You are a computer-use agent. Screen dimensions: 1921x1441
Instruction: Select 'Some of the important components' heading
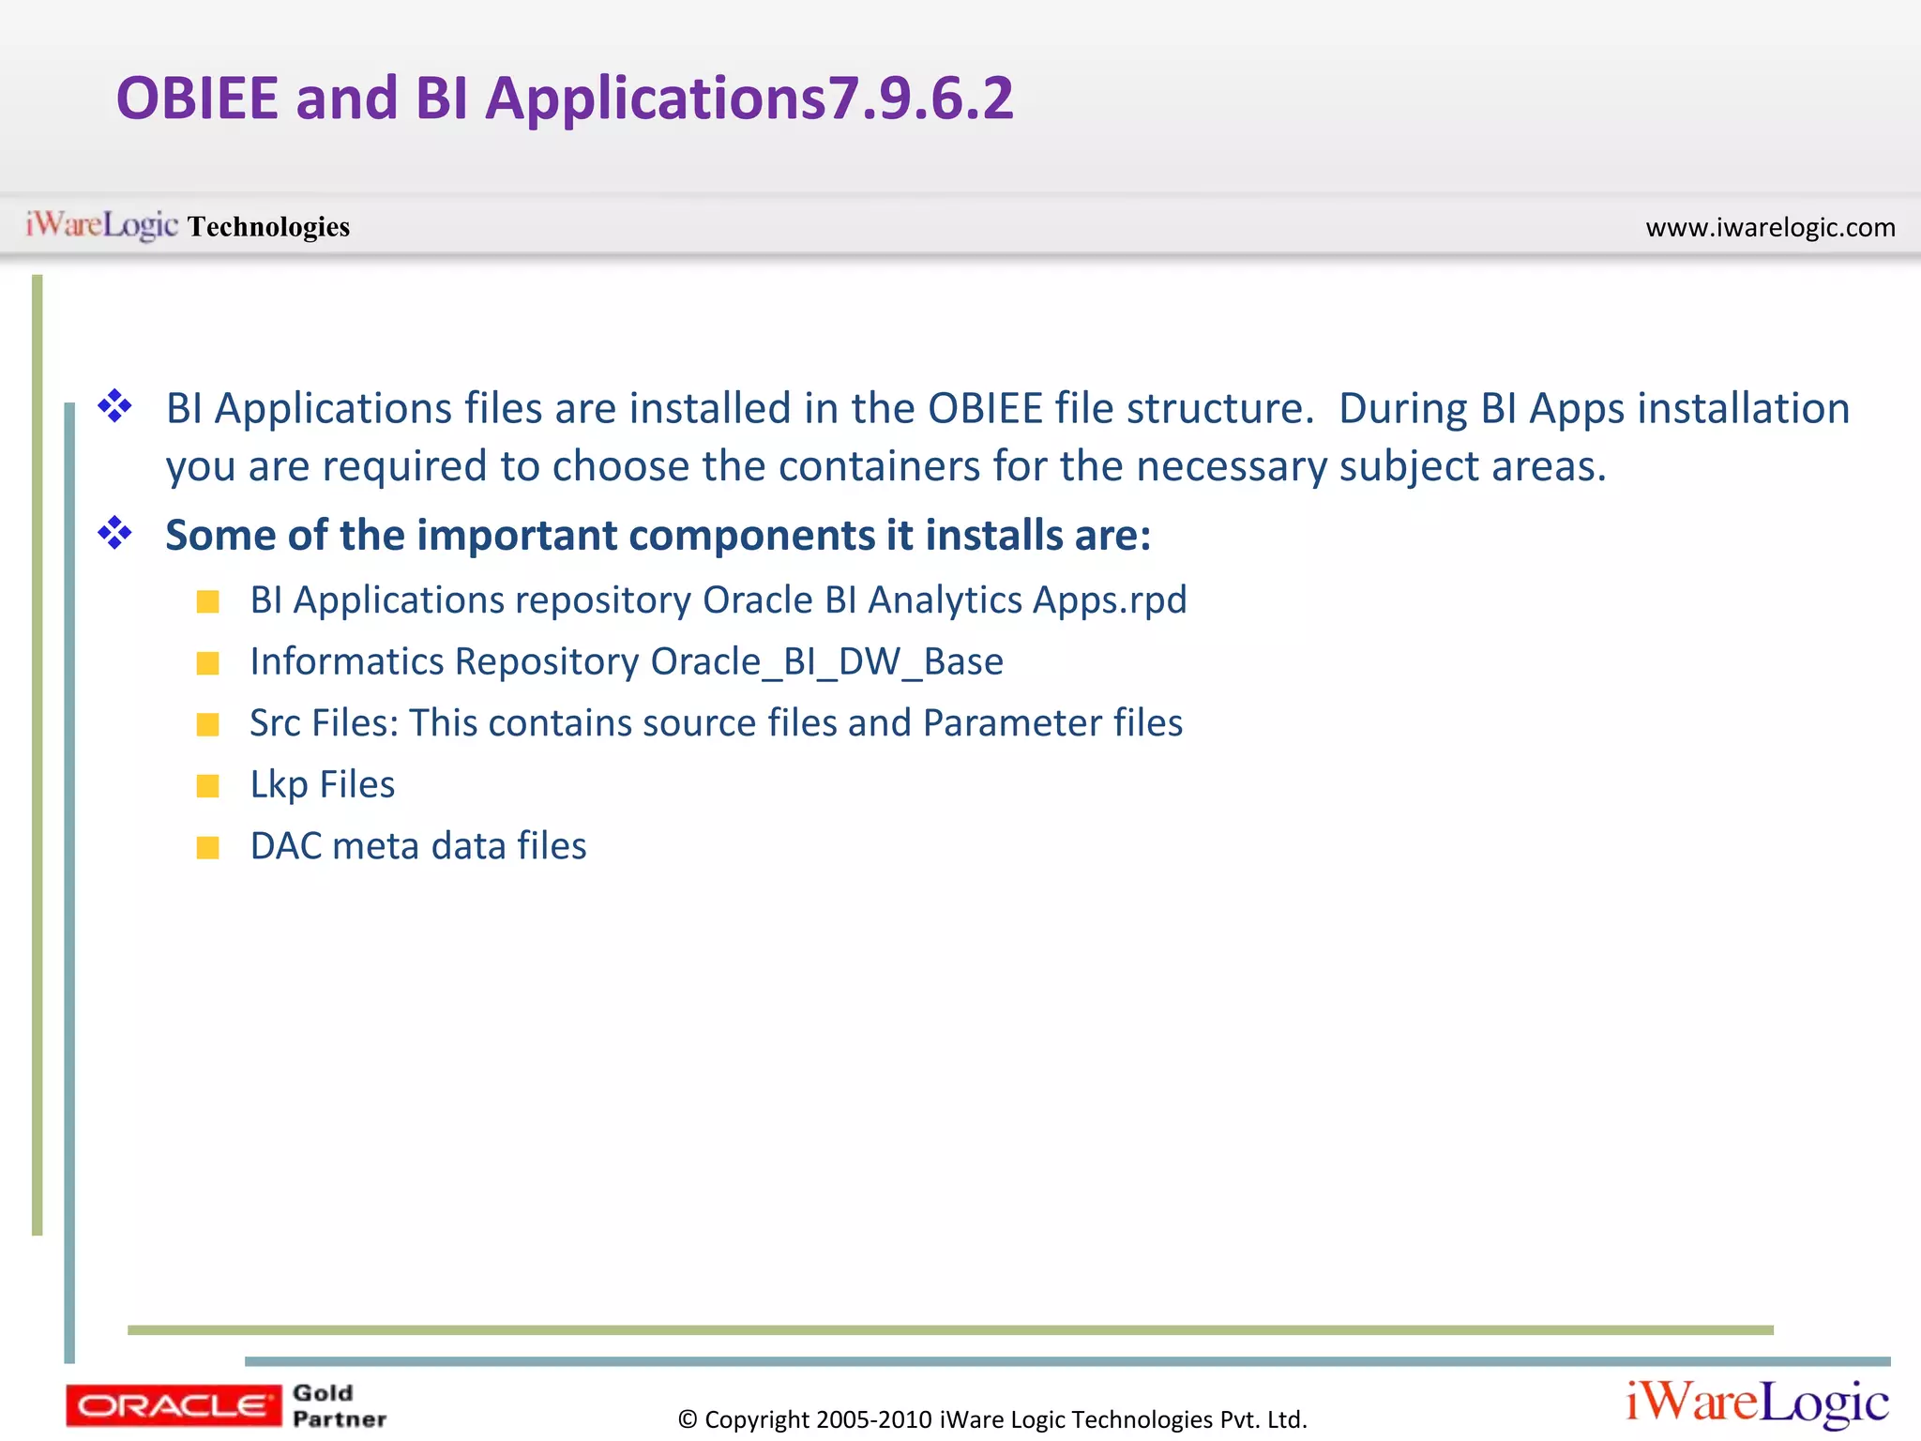click(658, 536)
